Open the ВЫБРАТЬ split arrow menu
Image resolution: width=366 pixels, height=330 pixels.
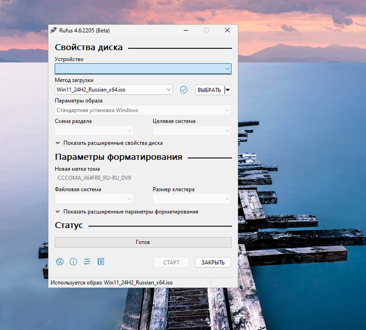[228, 90]
